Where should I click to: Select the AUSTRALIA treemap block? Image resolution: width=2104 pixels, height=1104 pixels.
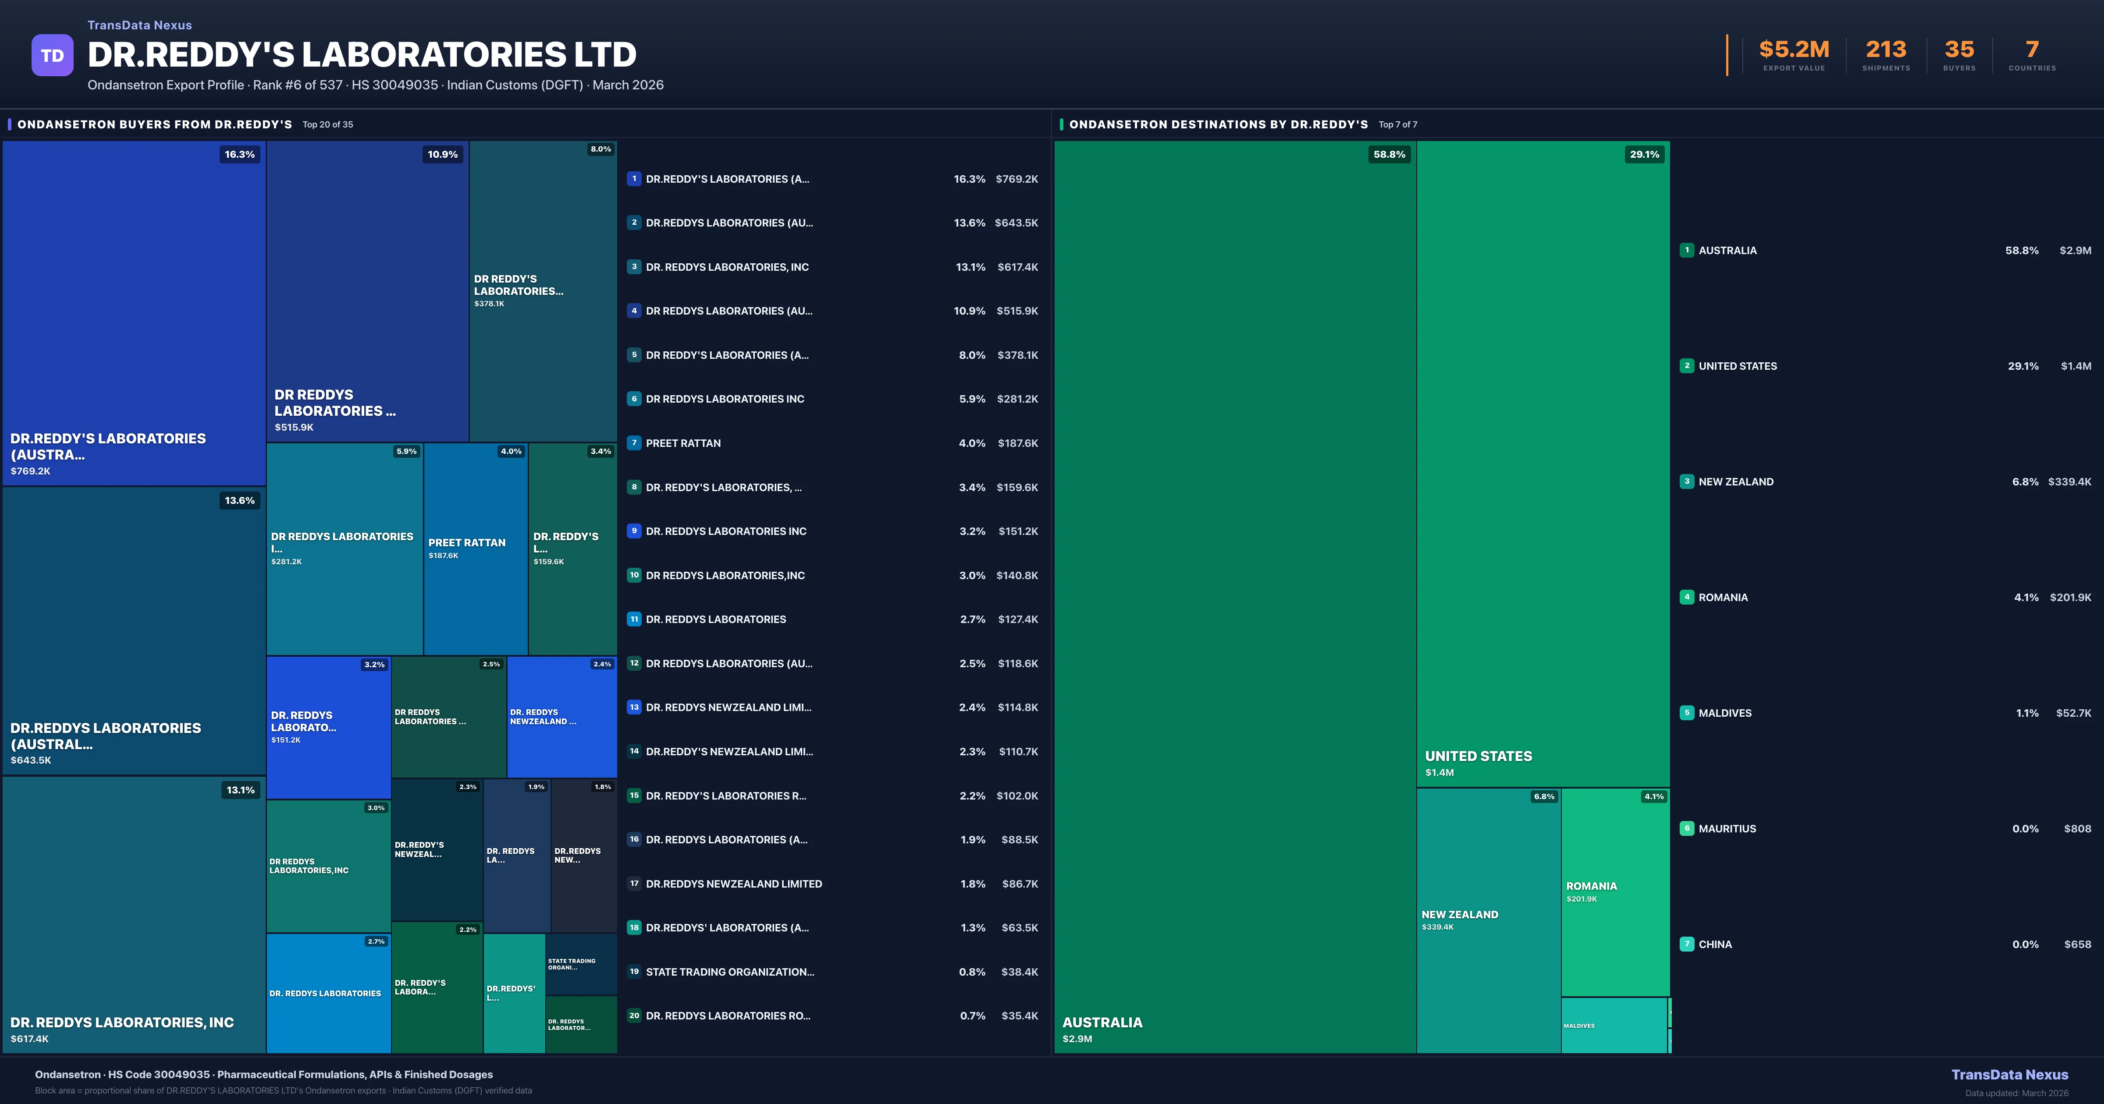(1234, 596)
